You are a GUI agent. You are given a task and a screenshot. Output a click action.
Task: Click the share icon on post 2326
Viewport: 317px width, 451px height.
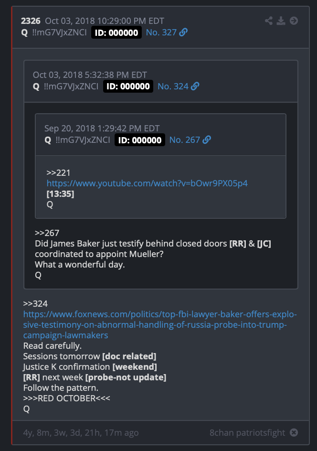pyautogui.click(x=269, y=21)
